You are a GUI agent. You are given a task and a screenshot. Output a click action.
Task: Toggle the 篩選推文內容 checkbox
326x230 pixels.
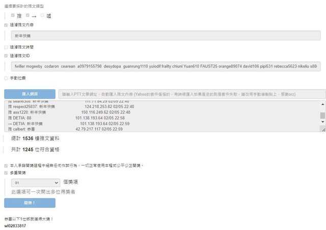click(x=6, y=25)
